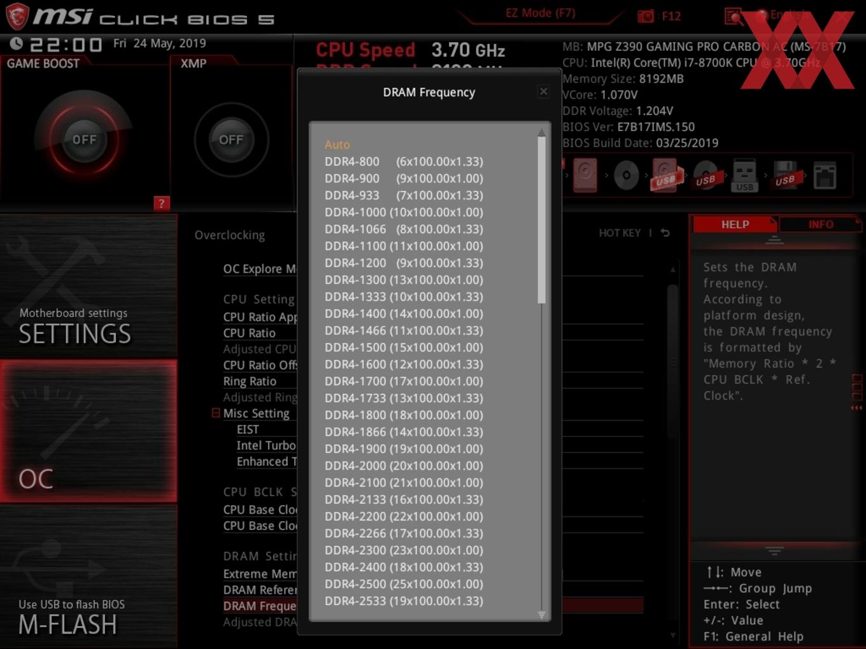The height and width of the screenshot is (649, 866).
Task: Open the CPU Ratio Apply Mode setting
Action: (260, 317)
